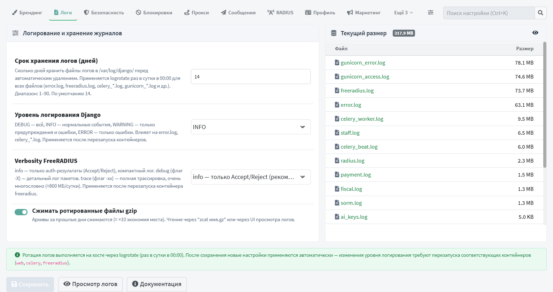This screenshot has height=292, width=553.
Task: Click the file icon beside radius.log
Action: (337, 161)
